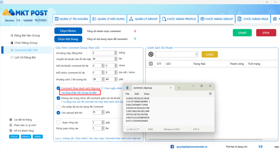This screenshot has height=149, width=280.
Task: Click the Khoảng cách minimum value field 30
Action: [x=97, y=79]
